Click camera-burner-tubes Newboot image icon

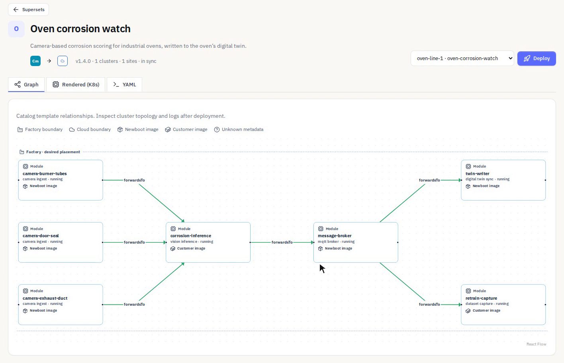point(25,186)
